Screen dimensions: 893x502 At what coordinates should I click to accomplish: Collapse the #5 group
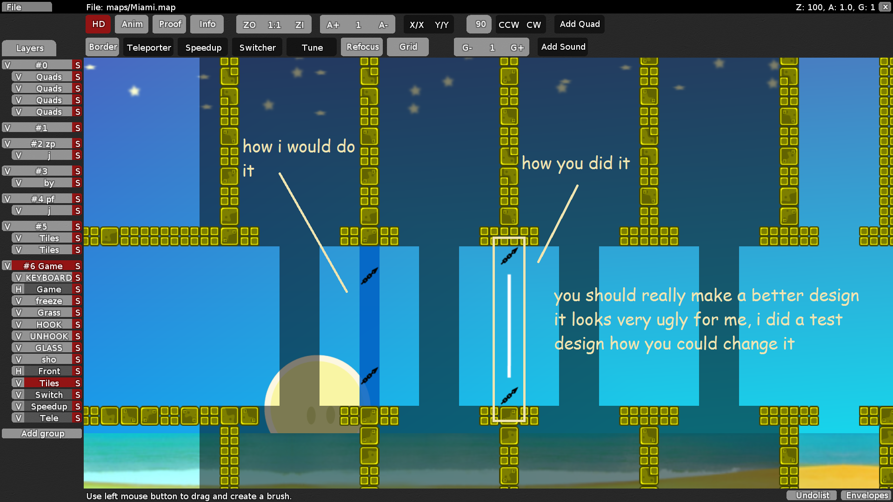[x=41, y=226]
